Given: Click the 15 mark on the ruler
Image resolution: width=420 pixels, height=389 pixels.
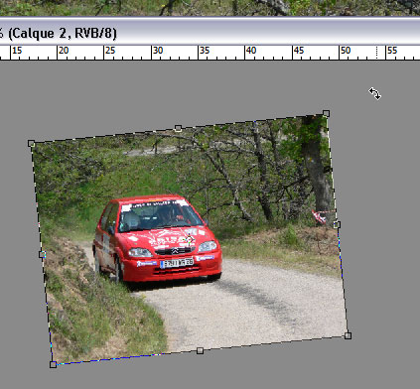Looking at the screenshot, I should tap(17, 51).
